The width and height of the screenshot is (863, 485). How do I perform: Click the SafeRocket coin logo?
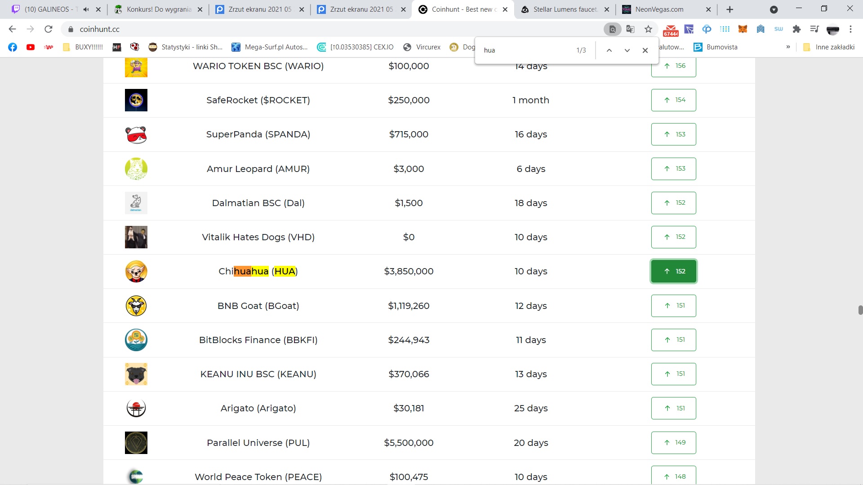point(136,100)
